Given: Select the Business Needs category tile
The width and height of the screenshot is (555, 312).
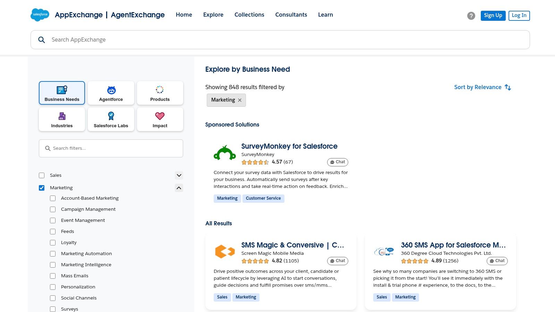Looking at the screenshot, I should tap(62, 93).
